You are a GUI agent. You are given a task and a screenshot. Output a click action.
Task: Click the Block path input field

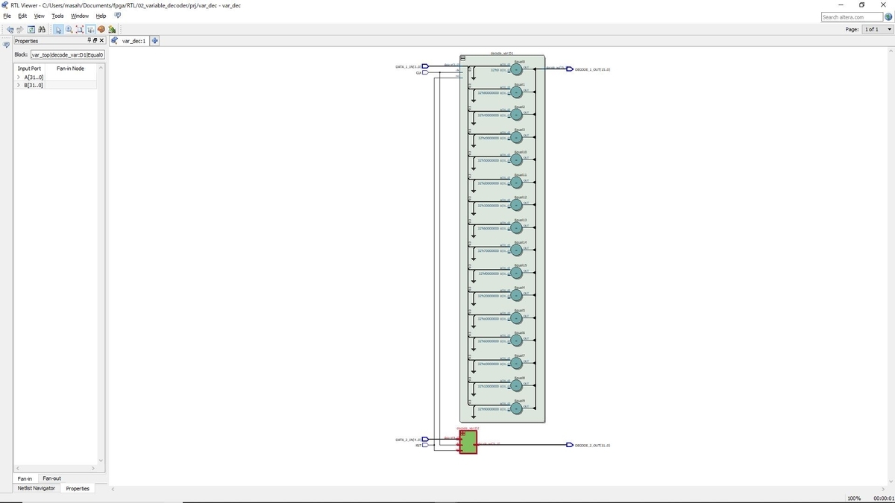67,54
